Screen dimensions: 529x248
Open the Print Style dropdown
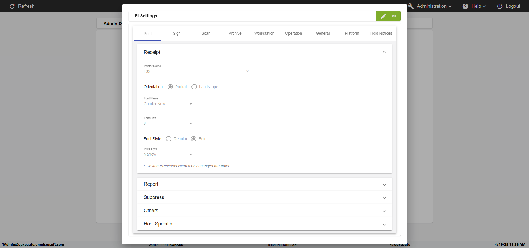click(x=168, y=154)
